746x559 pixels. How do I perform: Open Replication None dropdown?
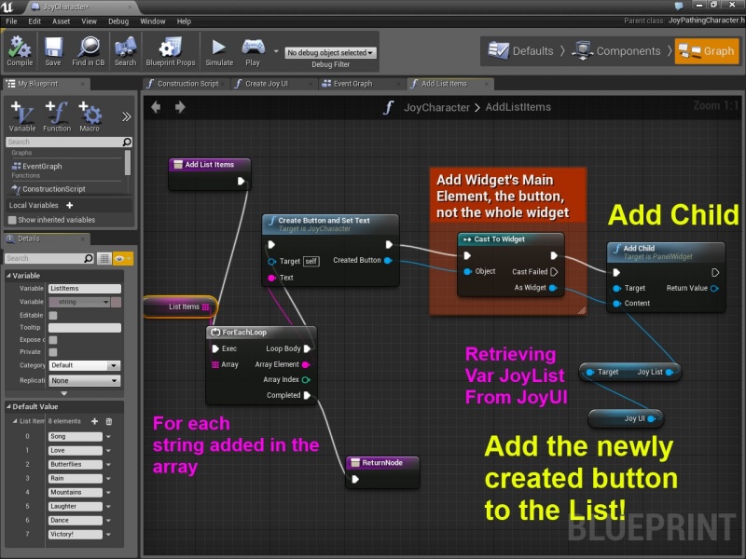tap(84, 381)
